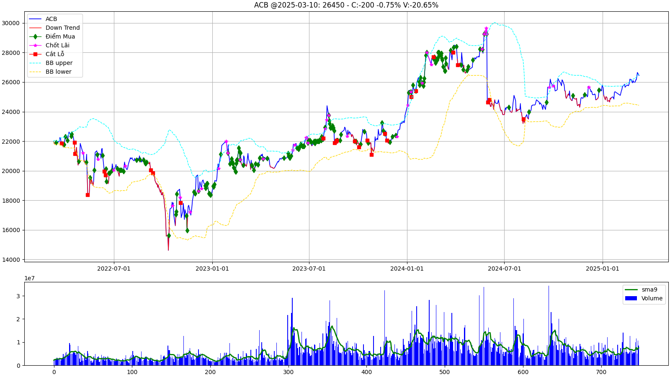The width and height of the screenshot is (670, 377).
Task: Click the BB lower legend label
Action: (x=58, y=72)
